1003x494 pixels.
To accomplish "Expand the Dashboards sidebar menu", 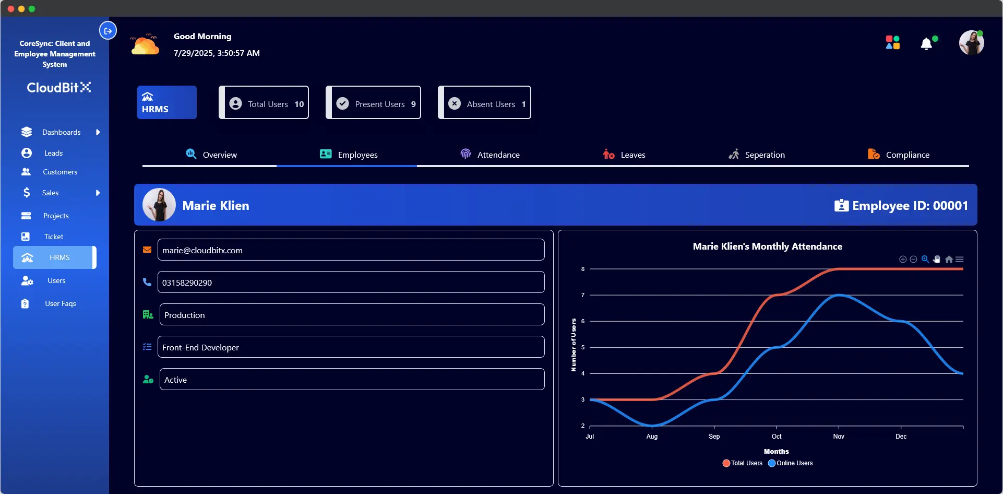I will (61, 132).
